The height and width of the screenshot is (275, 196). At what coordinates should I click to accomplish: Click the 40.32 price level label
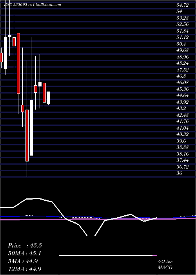pyautogui.click(x=183, y=134)
